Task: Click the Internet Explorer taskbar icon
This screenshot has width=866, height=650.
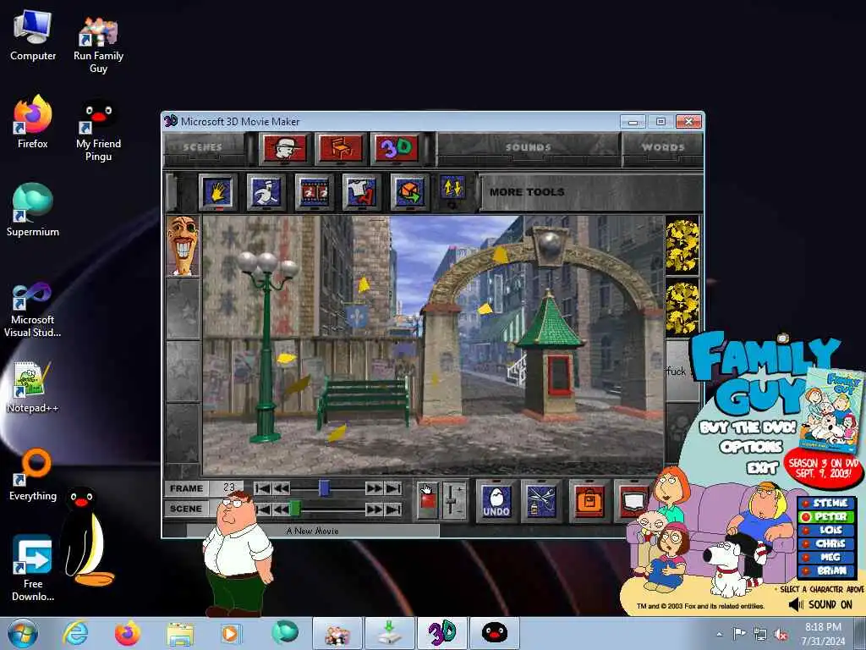Action: pyautogui.click(x=75, y=633)
